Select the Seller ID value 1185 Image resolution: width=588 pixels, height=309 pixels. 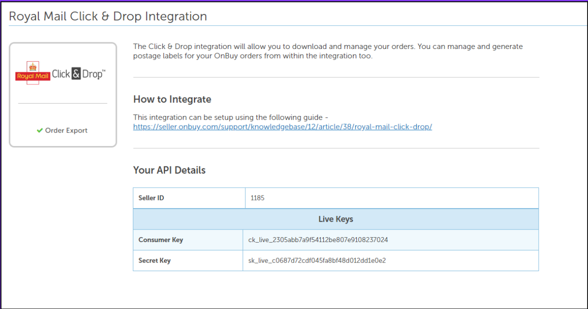[x=257, y=198]
